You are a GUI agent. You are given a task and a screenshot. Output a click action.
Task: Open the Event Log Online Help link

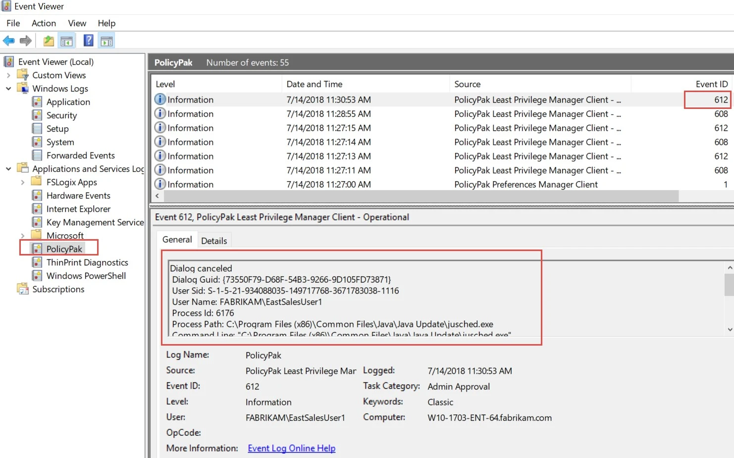pyautogui.click(x=291, y=448)
